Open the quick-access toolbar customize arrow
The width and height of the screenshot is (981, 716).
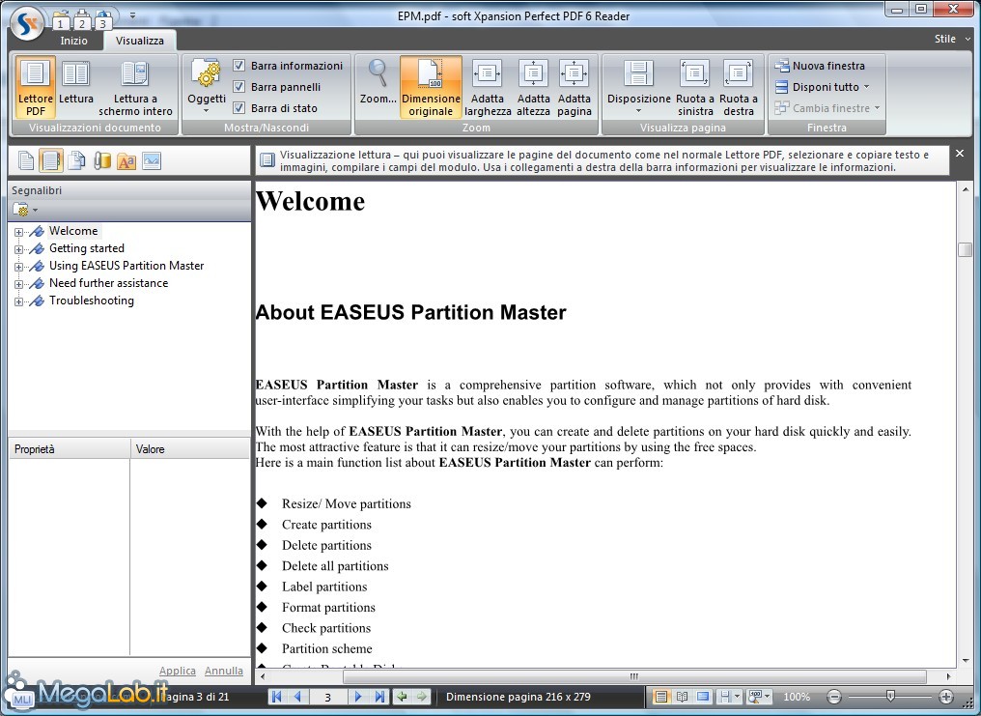tap(132, 15)
